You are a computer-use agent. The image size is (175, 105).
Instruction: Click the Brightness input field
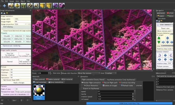pyautogui.click(x=20, y=70)
